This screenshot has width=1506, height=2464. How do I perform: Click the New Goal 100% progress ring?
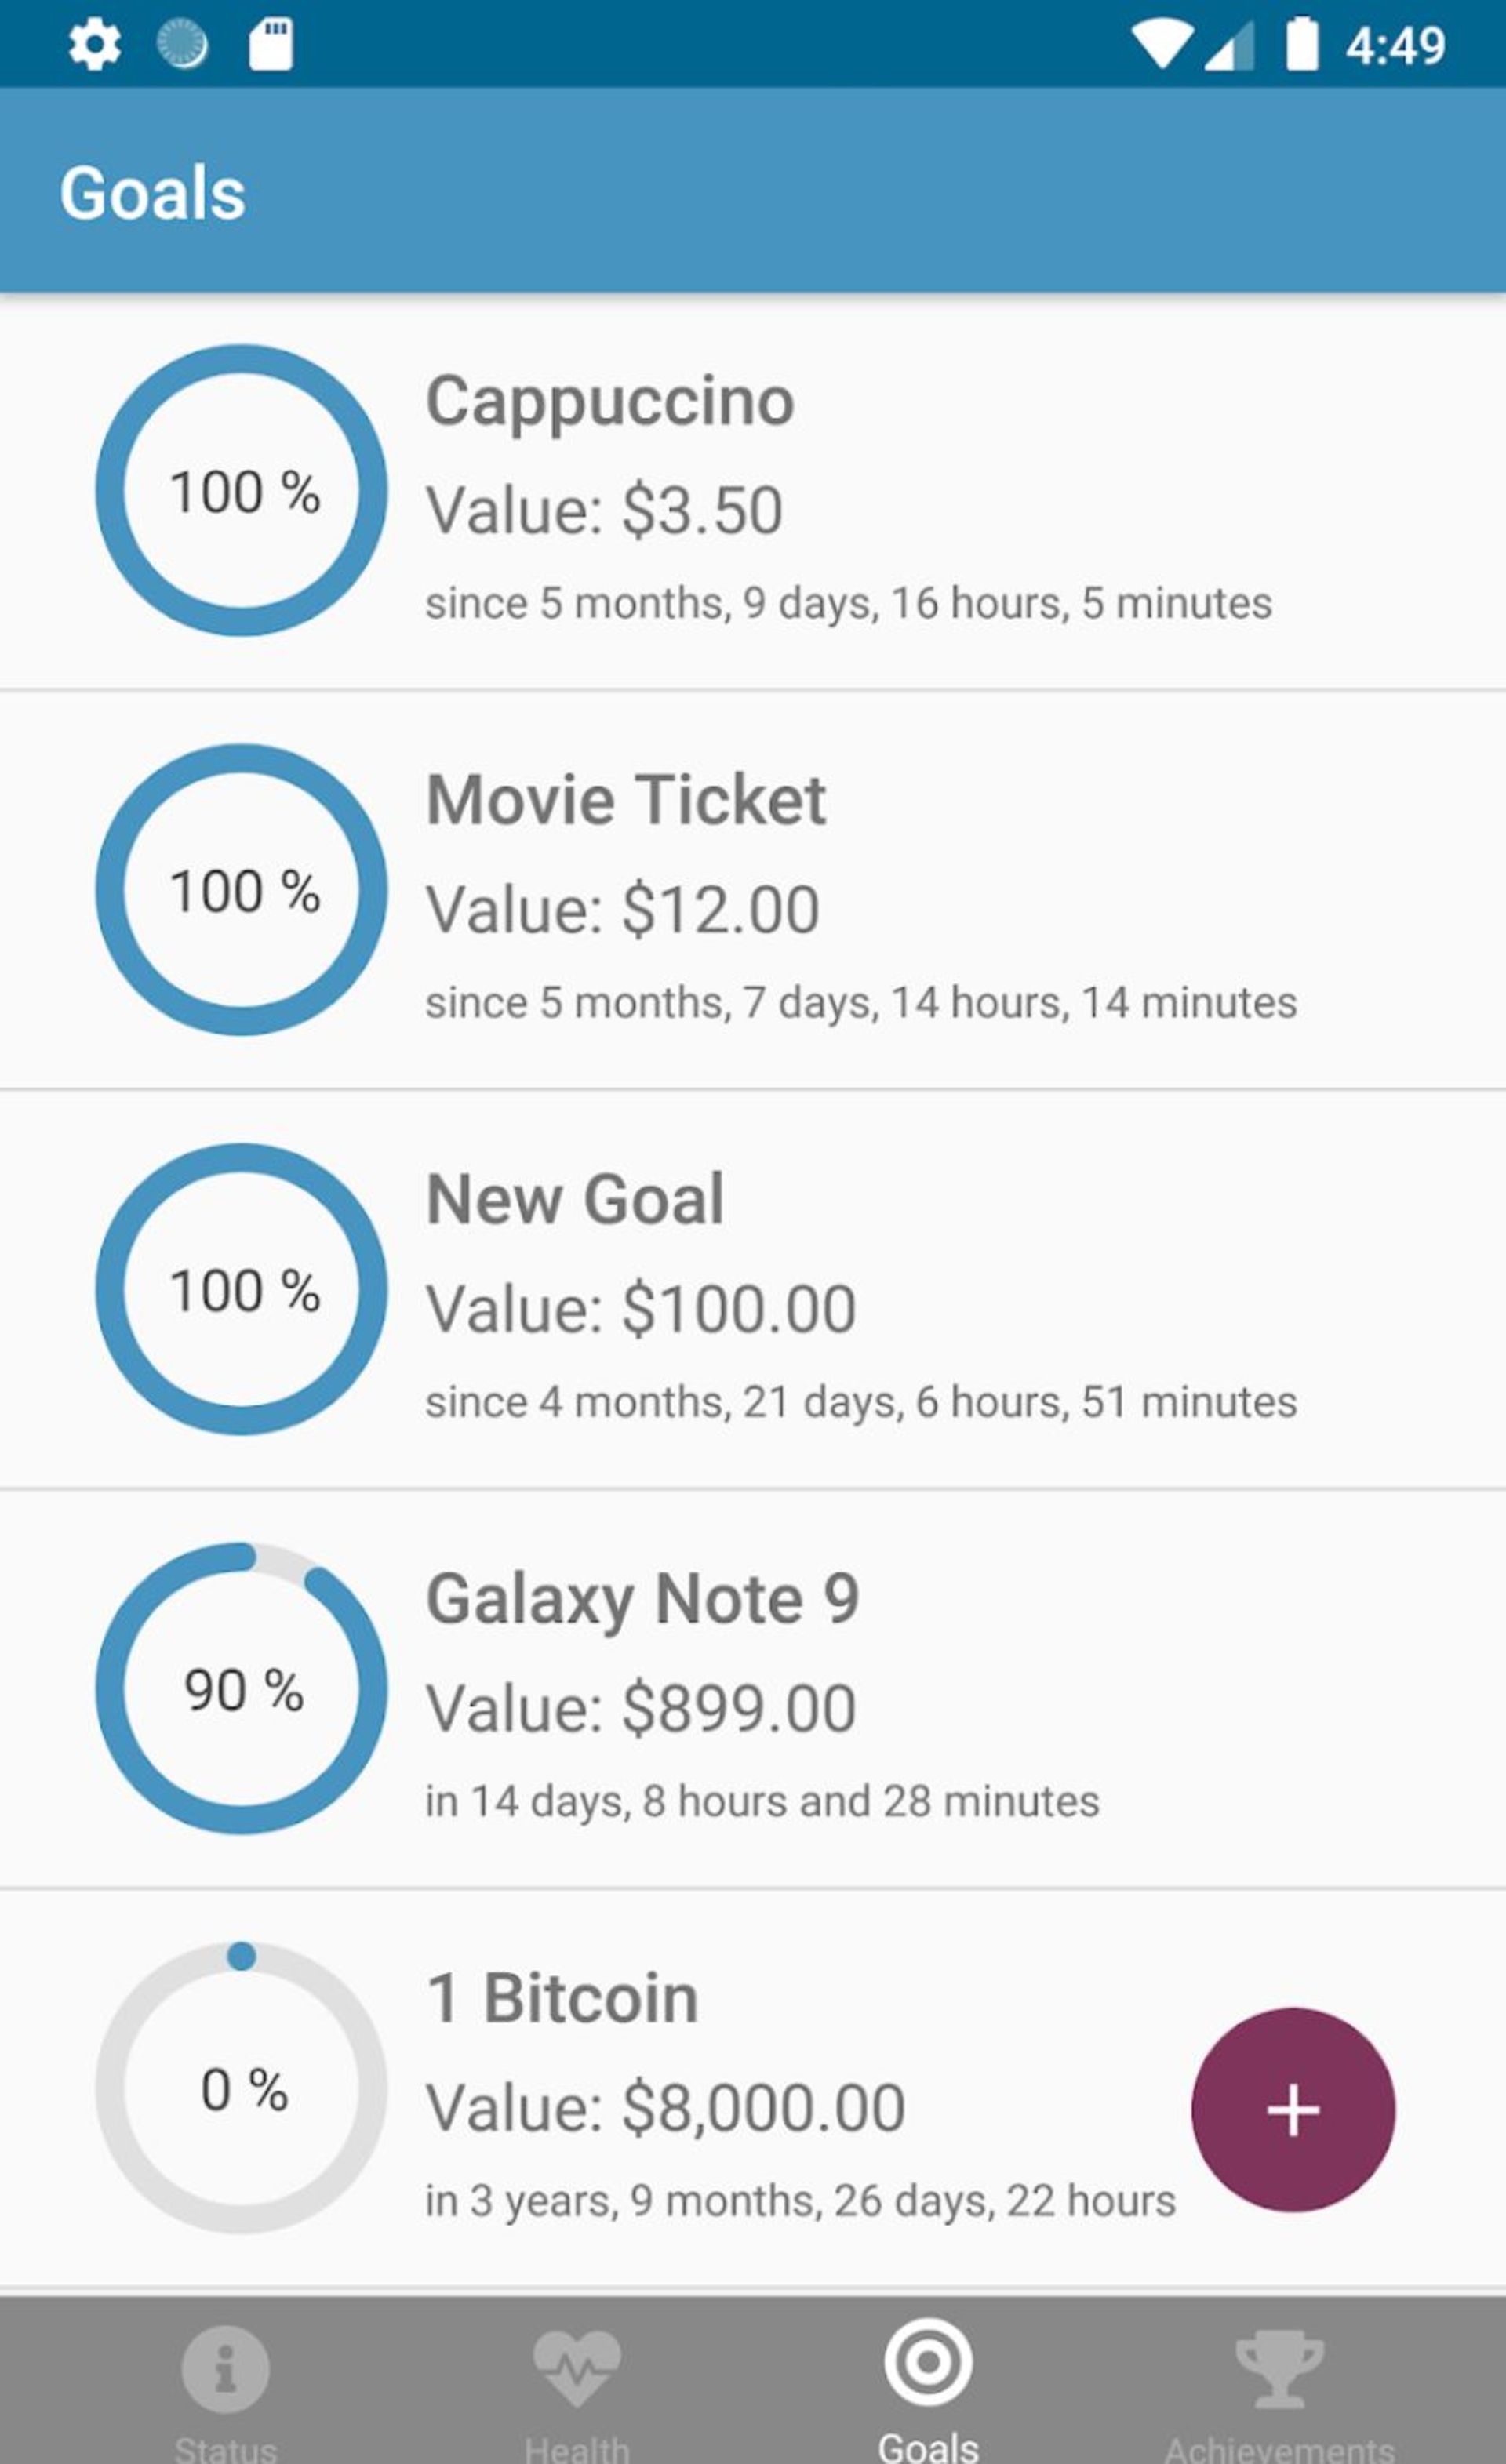point(241,1289)
